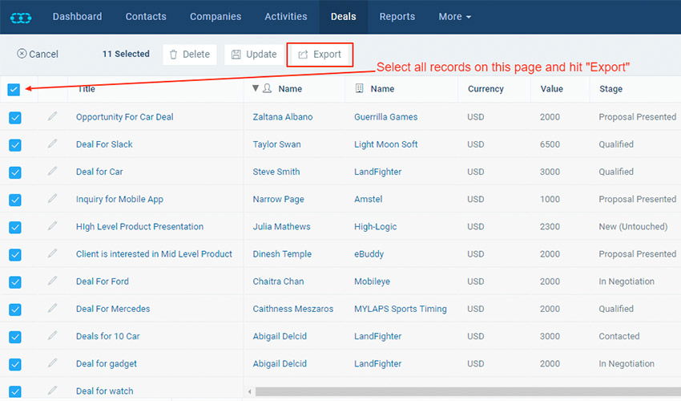This screenshot has width=681, height=401.
Task: Click the contact person icon in header
Action: pos(267,88)
